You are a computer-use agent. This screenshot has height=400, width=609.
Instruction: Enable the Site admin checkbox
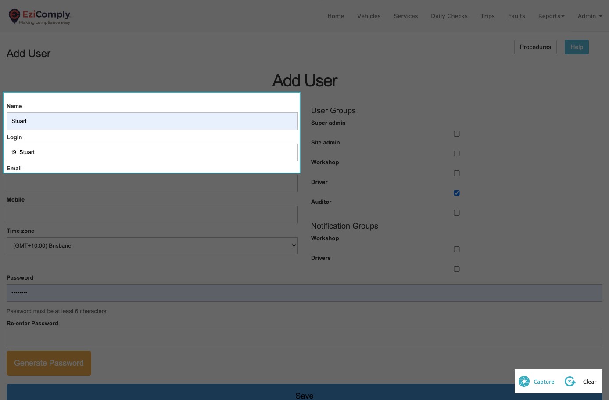point(457,153)
